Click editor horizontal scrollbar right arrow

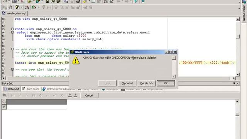click(234, 78)
